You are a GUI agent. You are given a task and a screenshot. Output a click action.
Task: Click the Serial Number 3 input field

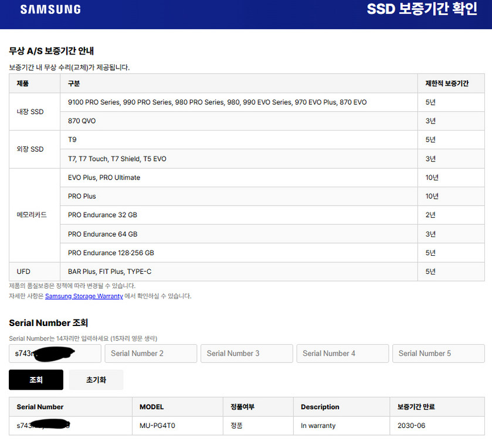246,353
